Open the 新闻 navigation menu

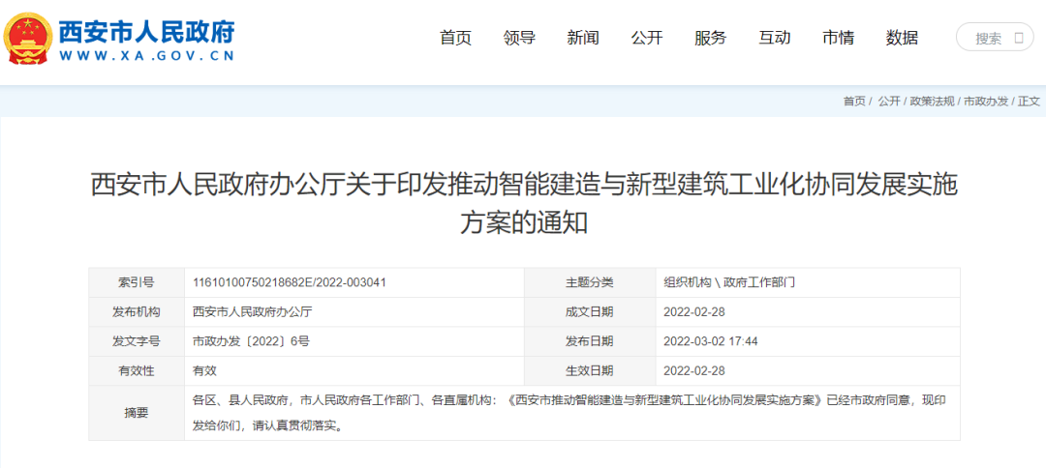(x=583, y=38)
